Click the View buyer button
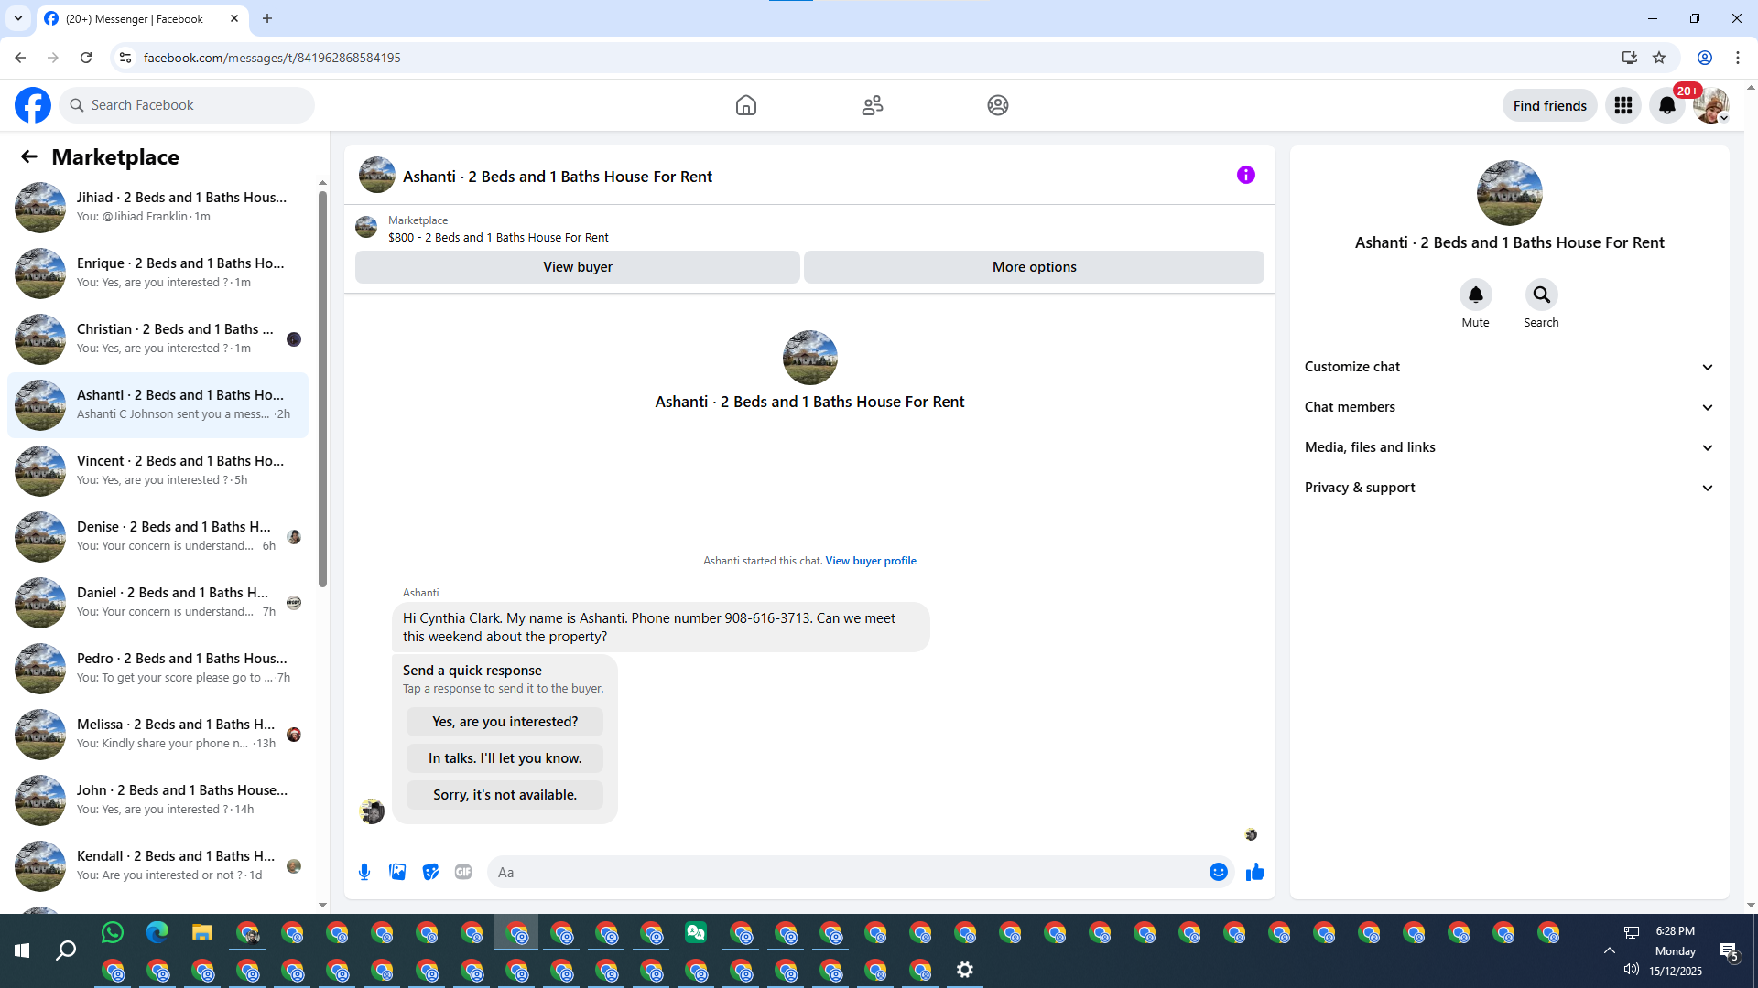Image resolution: width=1758 pixels, height=988 pixels. tap(578, 267)
